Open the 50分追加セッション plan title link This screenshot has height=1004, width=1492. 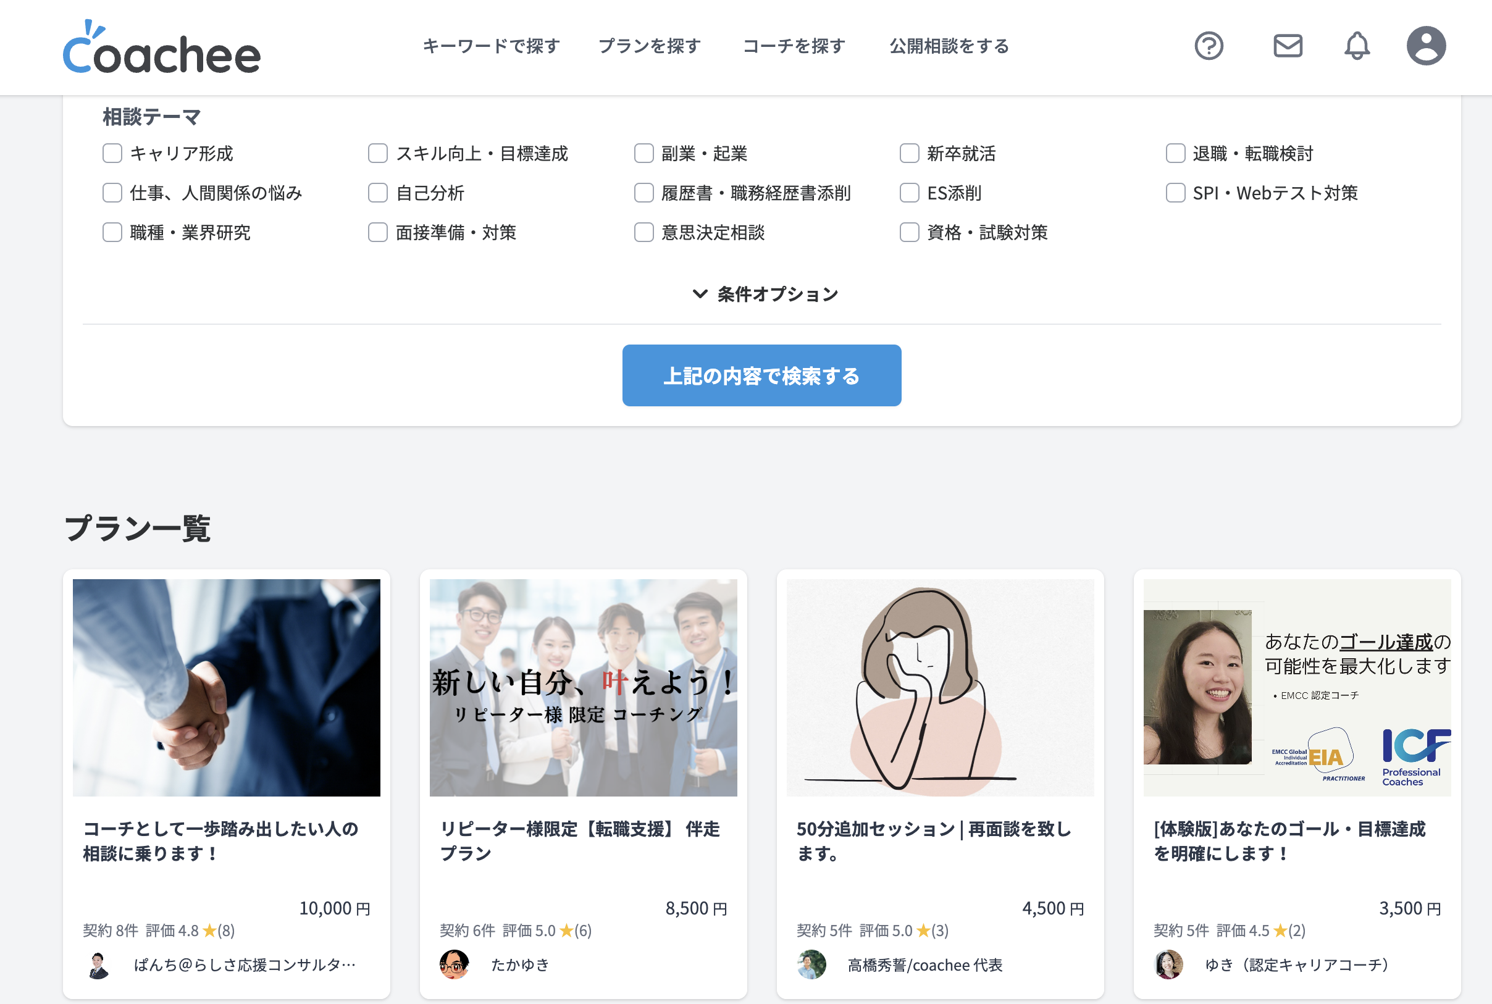pos(933,841)
